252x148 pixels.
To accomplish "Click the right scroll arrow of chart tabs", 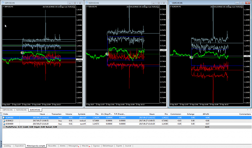I will coord(250,110).
